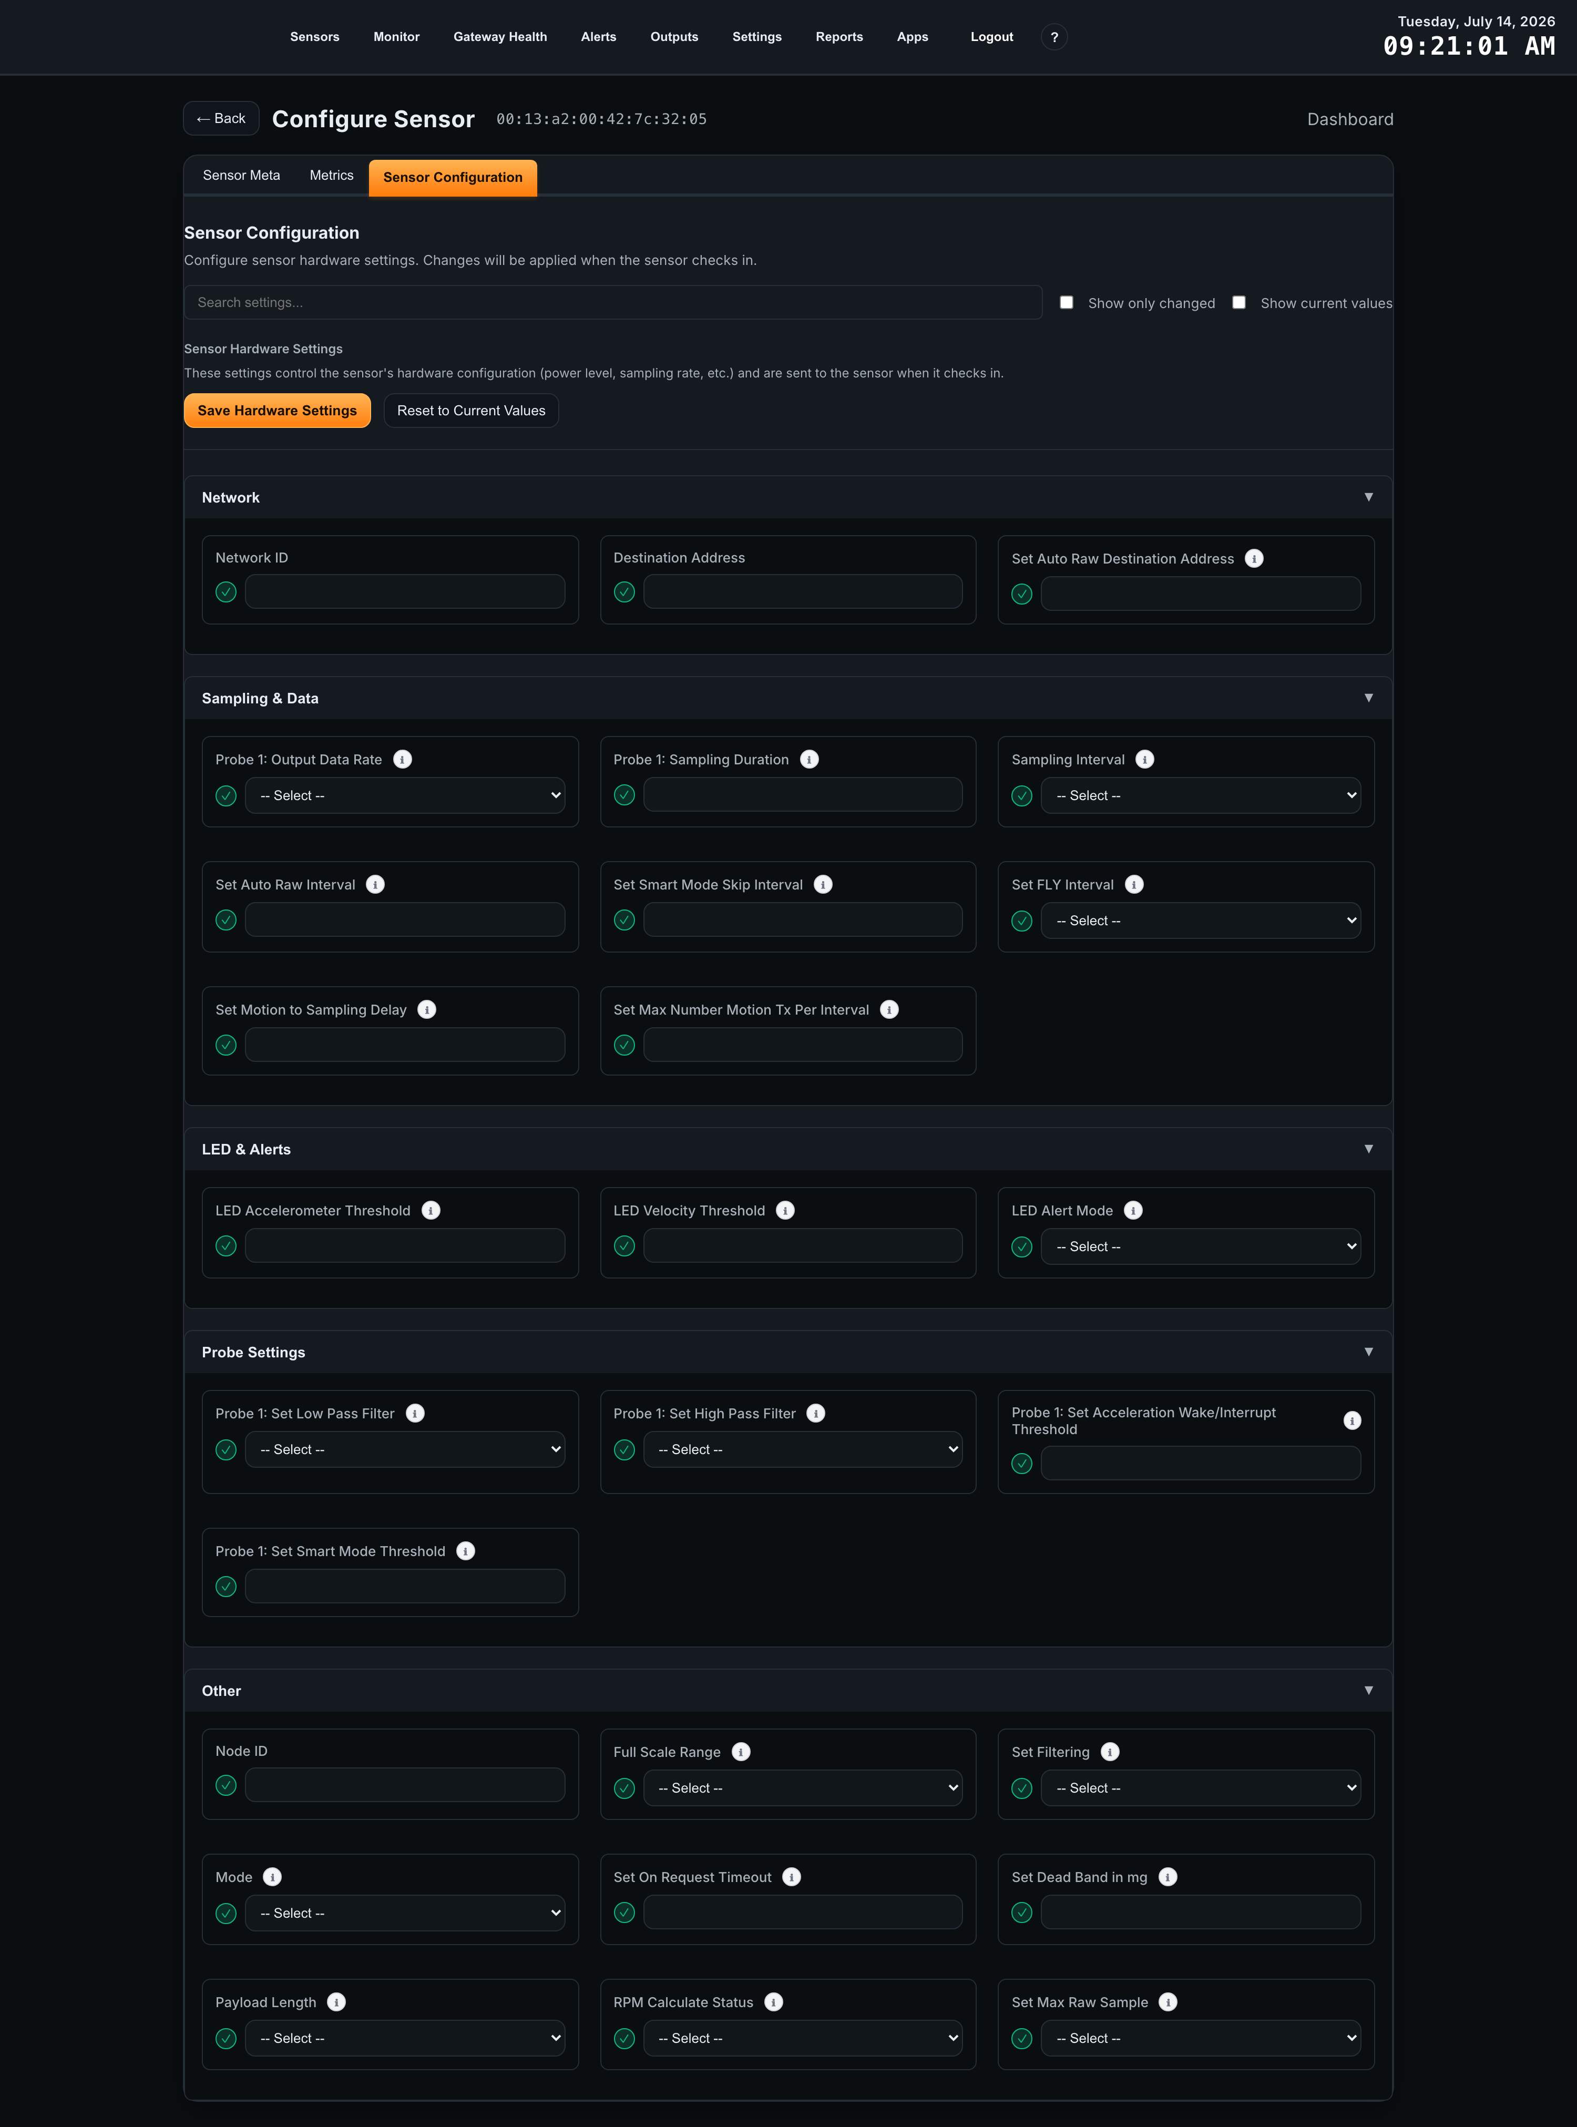Collapse the Network section arrow
The image size is (1577, 2127).
tap(1369, 497)
